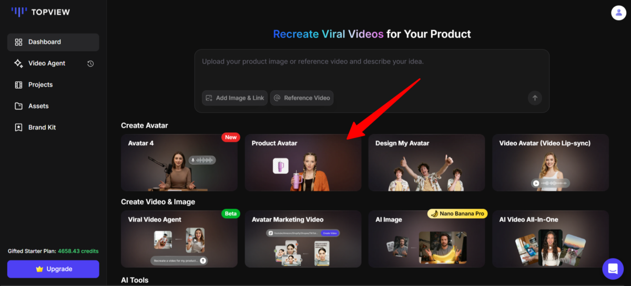
Task: Click Add Image & Link button
Action: tap(235, 98)
